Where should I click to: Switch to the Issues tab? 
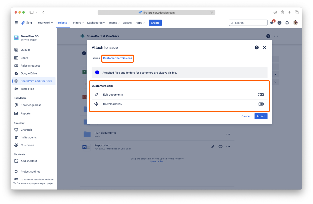click(96, 58)
